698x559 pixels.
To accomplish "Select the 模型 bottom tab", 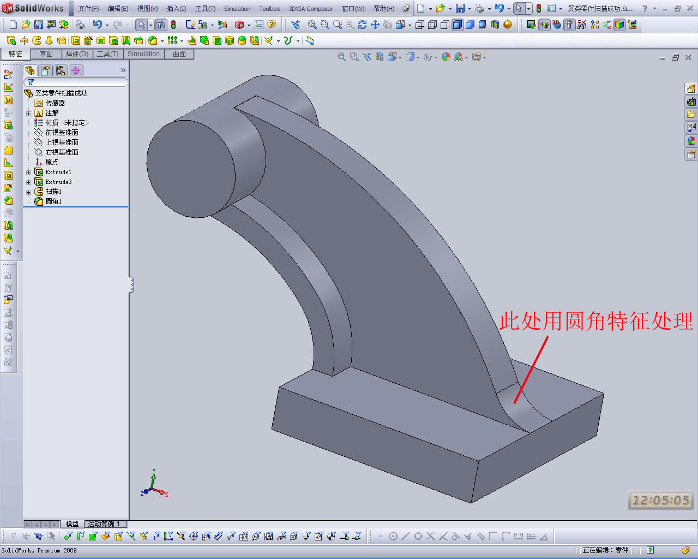I will click(72, 524).
